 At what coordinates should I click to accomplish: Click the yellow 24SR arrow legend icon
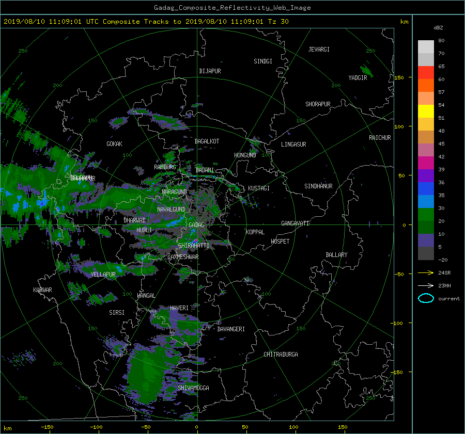(426, 272)
